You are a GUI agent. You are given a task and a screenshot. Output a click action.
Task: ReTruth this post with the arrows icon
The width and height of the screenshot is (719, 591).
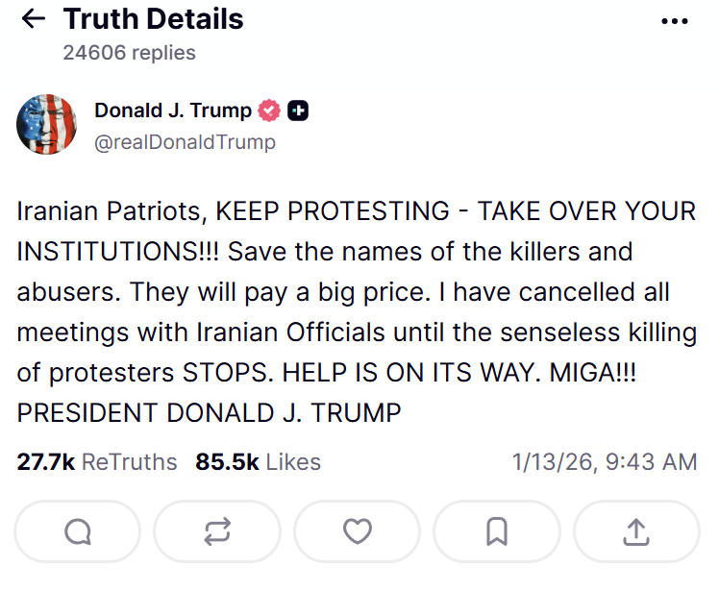click(x=217, y=531)
